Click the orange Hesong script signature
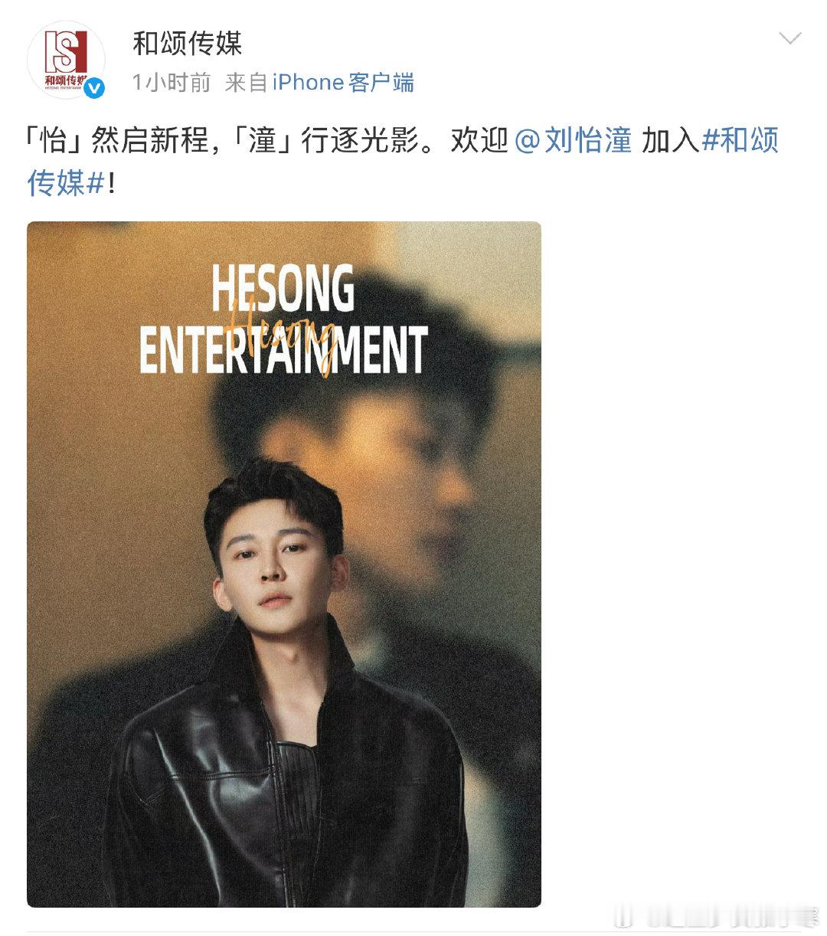Screen dimensions: 827x936 pyautogui.click(x=282, y=337)
